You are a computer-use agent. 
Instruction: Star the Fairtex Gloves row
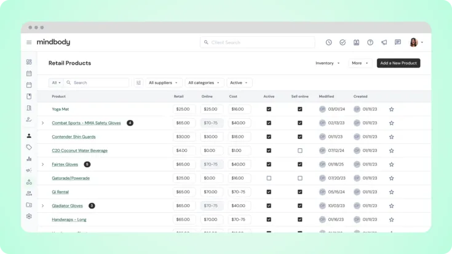[x=391, y=165]
